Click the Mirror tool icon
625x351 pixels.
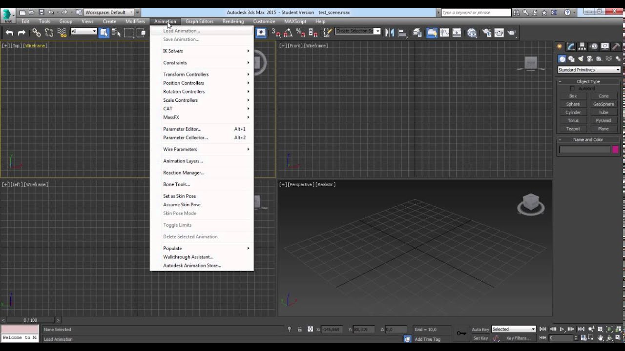(390, 33)
